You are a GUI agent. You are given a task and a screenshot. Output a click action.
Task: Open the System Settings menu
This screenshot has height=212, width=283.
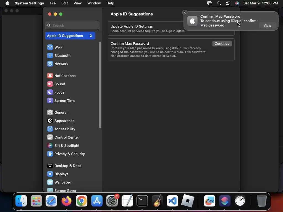[x=29, y=3]
